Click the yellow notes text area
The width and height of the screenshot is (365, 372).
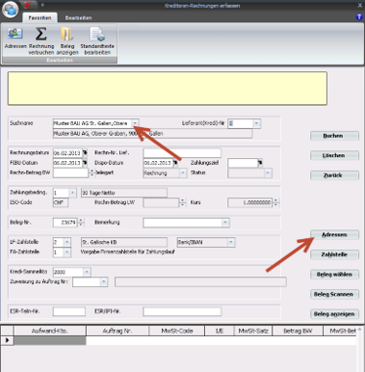point(167,89)
